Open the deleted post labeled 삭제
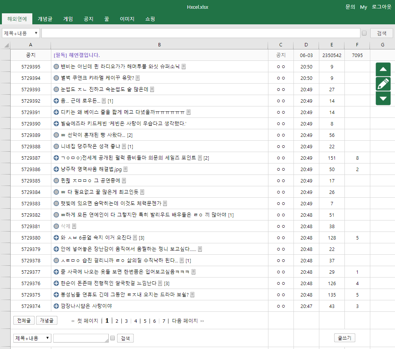The image size is (395, 349). pyautogui.click(x=65, y=226)
